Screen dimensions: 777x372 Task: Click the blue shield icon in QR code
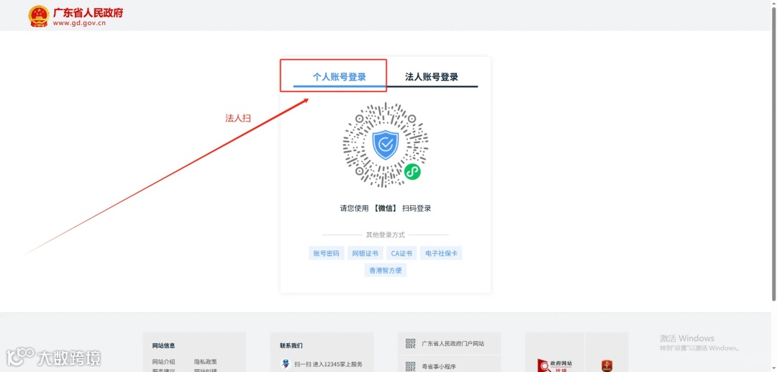(386, 145)
